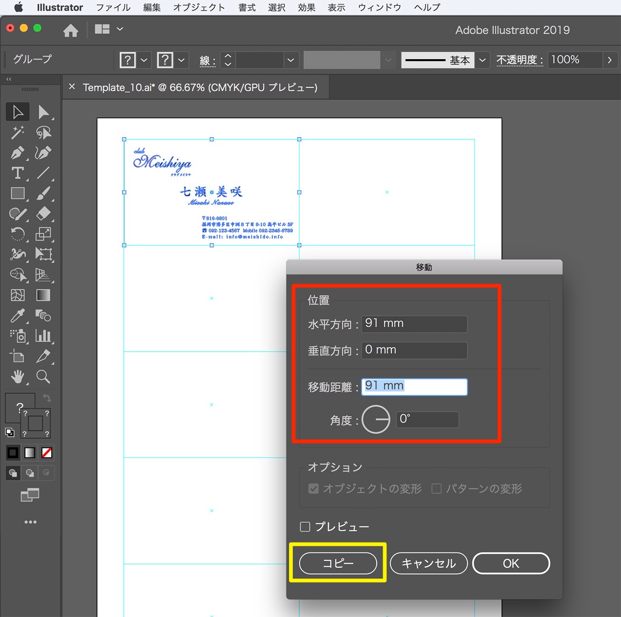This screenshot has width=621, height=617.
Task: Select the Eraser tool
Action: (x=43, y=214)
